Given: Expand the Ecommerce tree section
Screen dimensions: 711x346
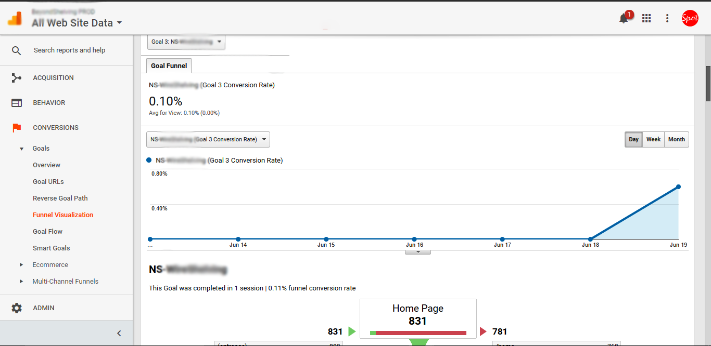Looking at the screenshot, I should 21,265.
